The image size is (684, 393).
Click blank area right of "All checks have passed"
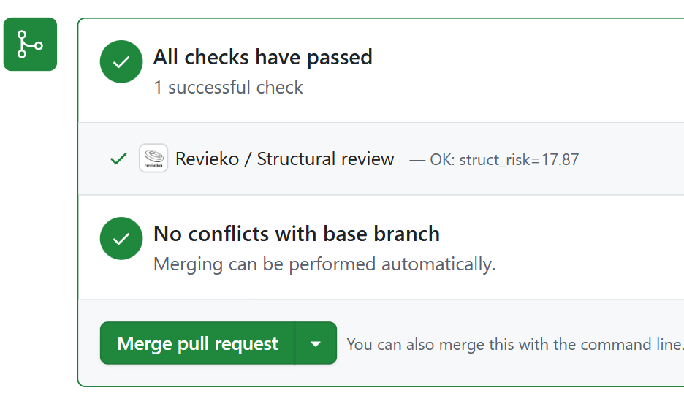[x=526, y=58]
